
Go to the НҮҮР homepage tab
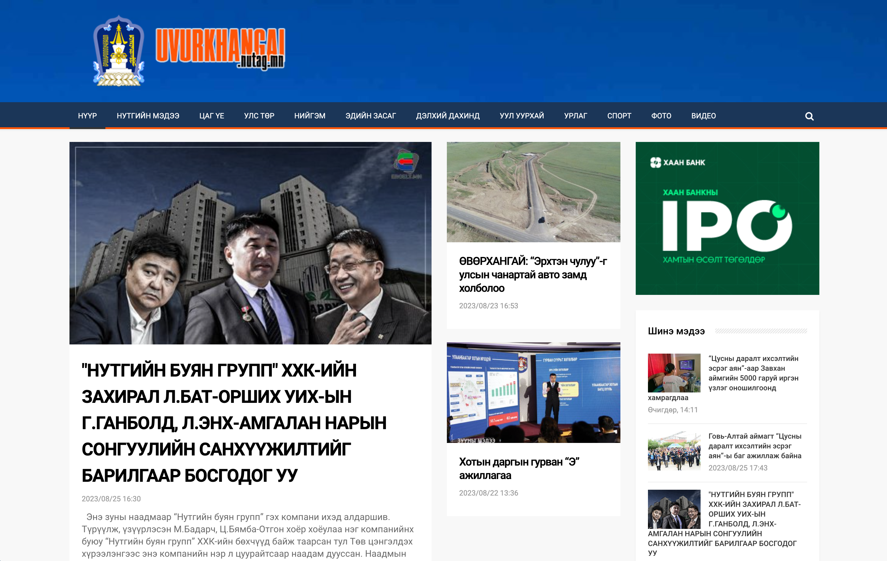pos(88,115)
